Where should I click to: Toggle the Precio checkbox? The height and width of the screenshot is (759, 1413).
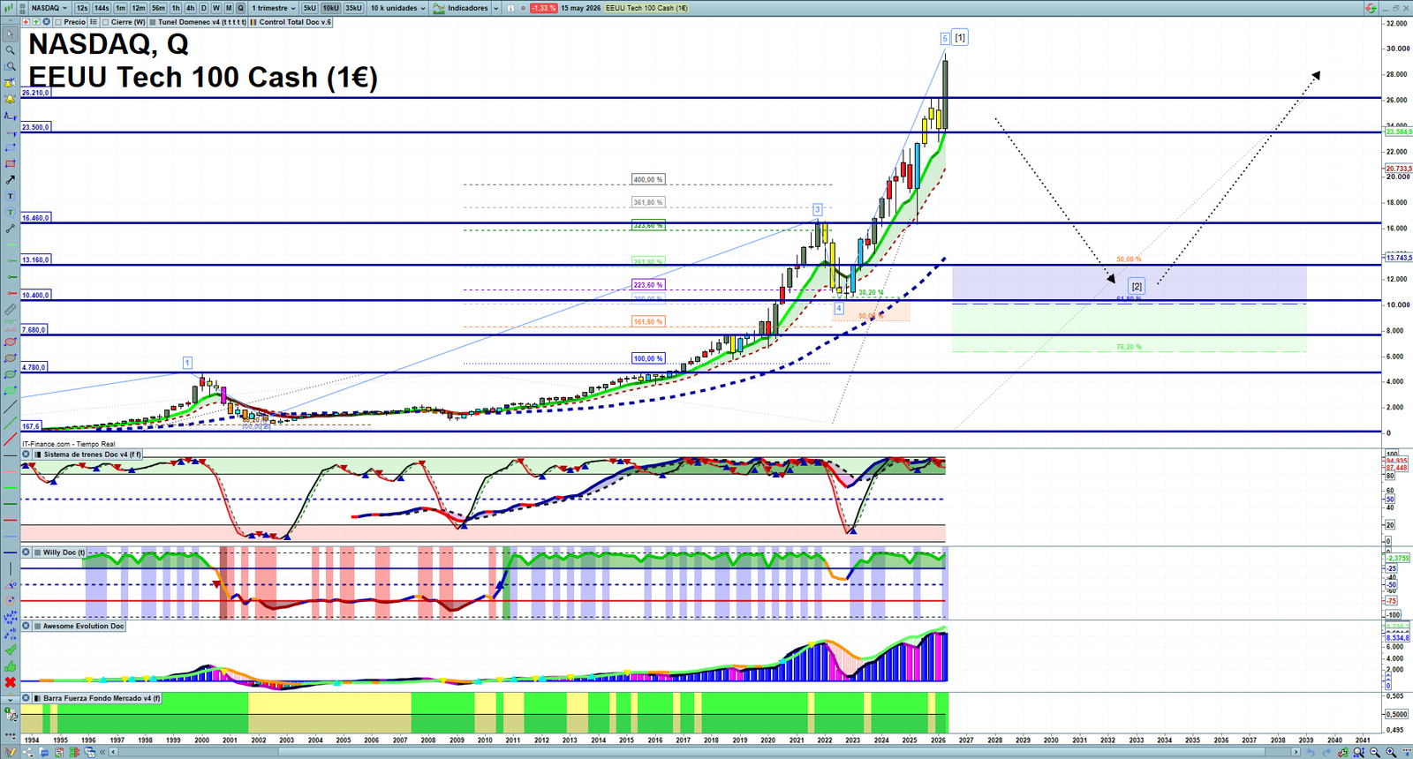[58, 22]
